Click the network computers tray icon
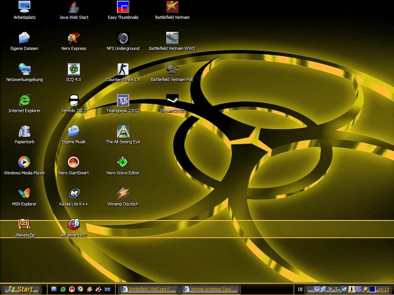 click(323, 290)
